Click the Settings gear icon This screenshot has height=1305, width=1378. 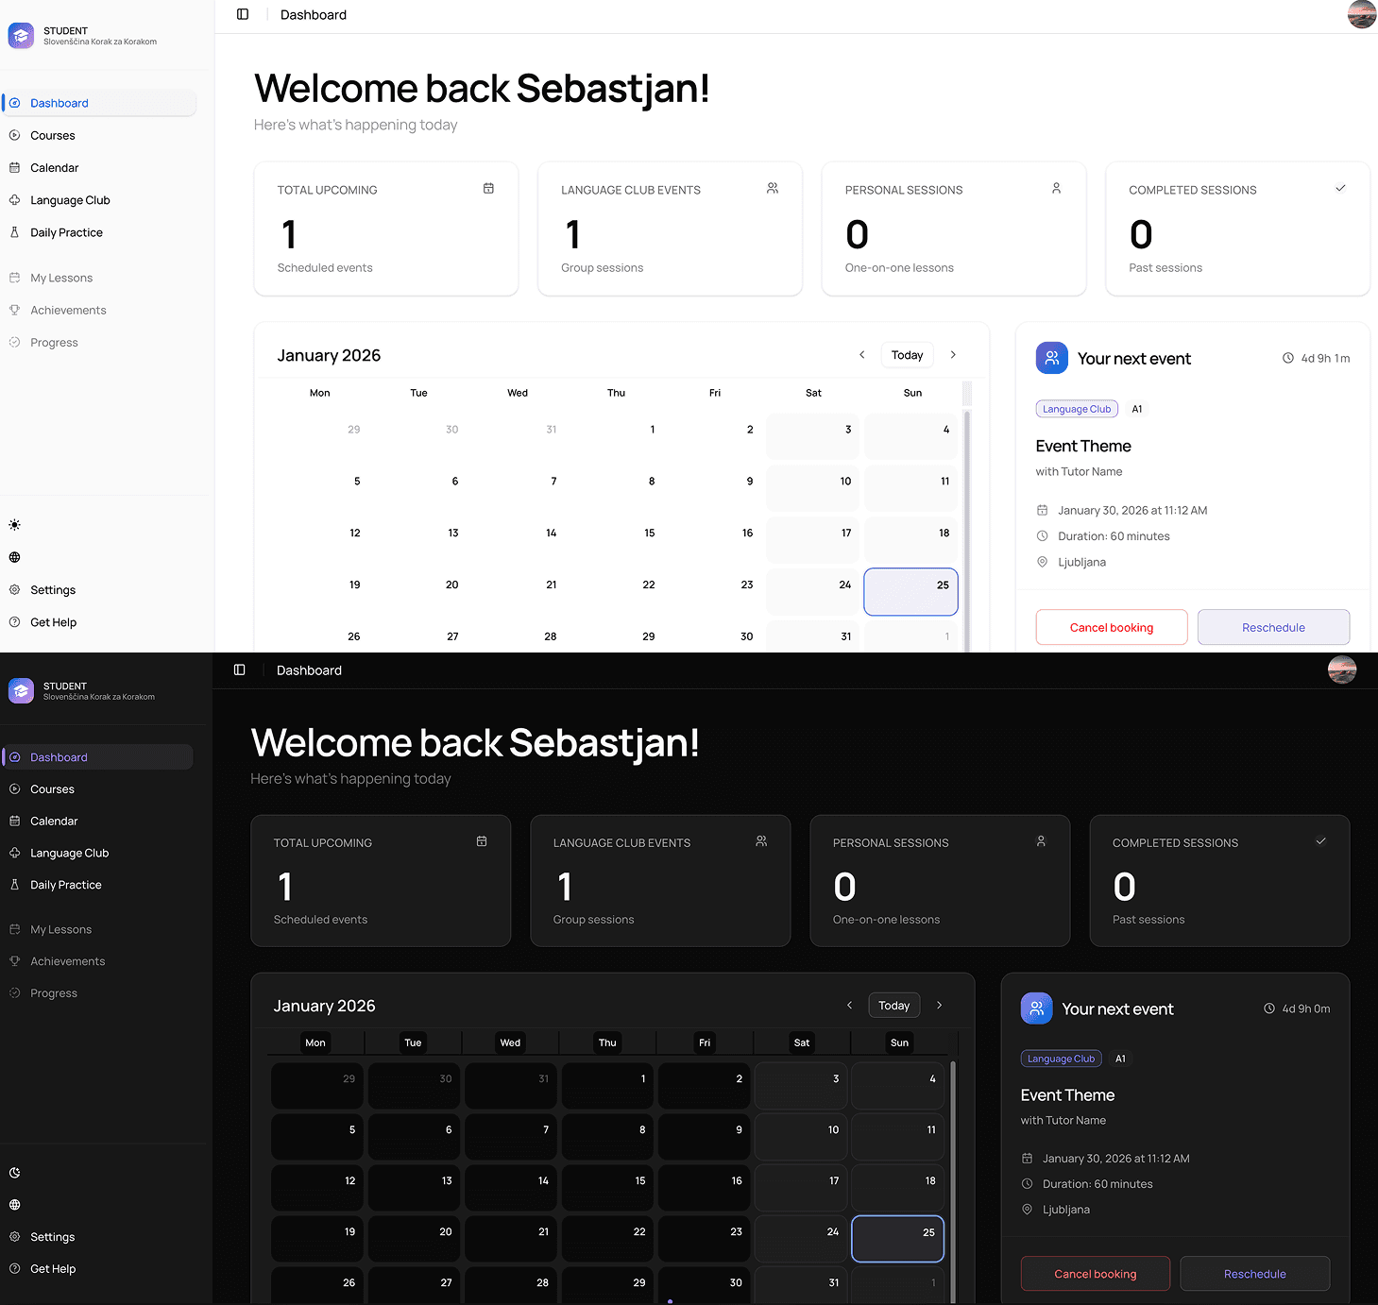coord(15,589)
